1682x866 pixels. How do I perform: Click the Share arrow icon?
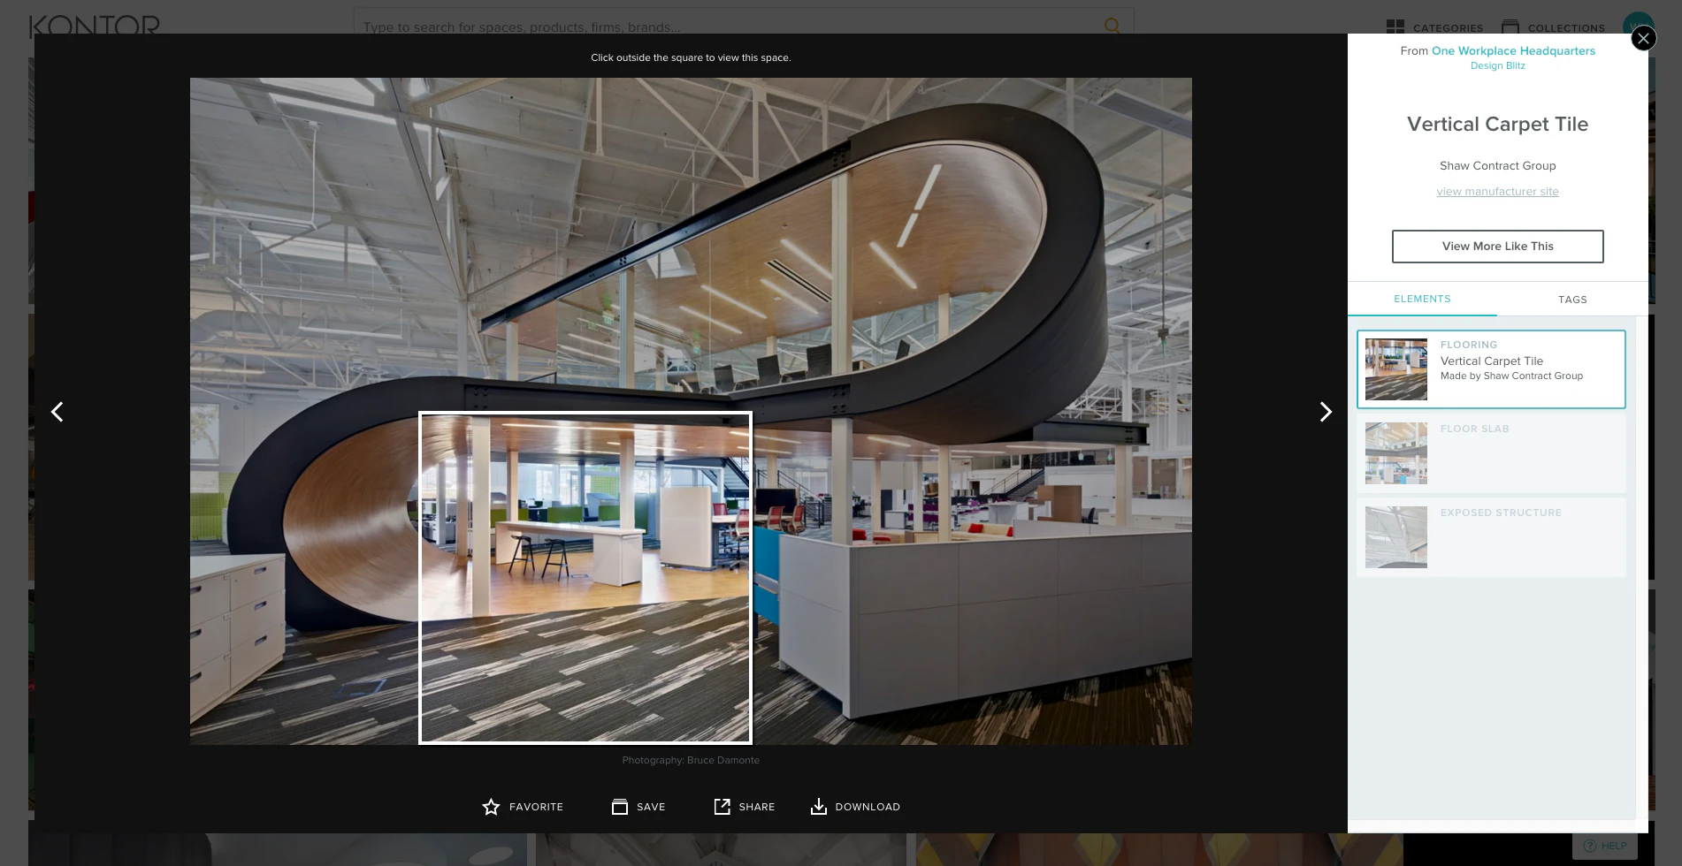[722, 806]
